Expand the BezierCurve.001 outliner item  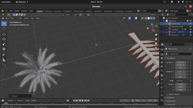(167, 26)
